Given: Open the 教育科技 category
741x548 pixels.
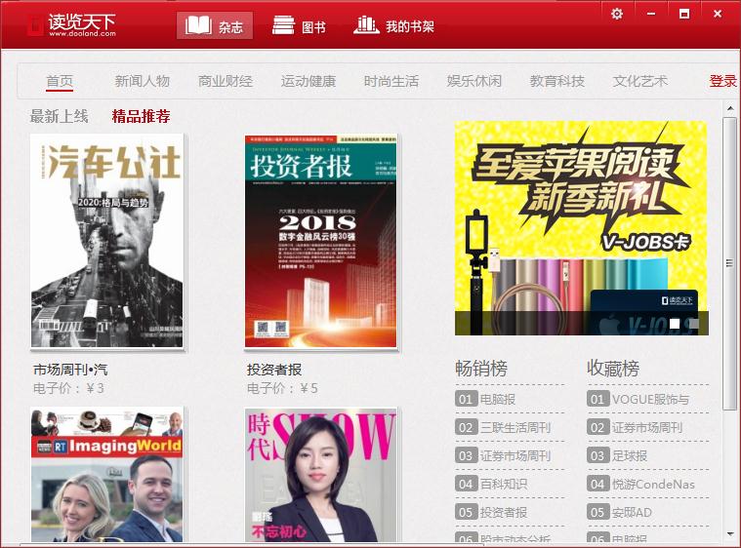Looking at the screenshot, I should tap(557, 81).
